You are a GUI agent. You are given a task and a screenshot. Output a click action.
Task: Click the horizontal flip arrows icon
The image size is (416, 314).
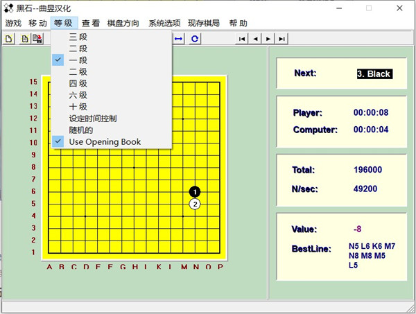[179, 39]
